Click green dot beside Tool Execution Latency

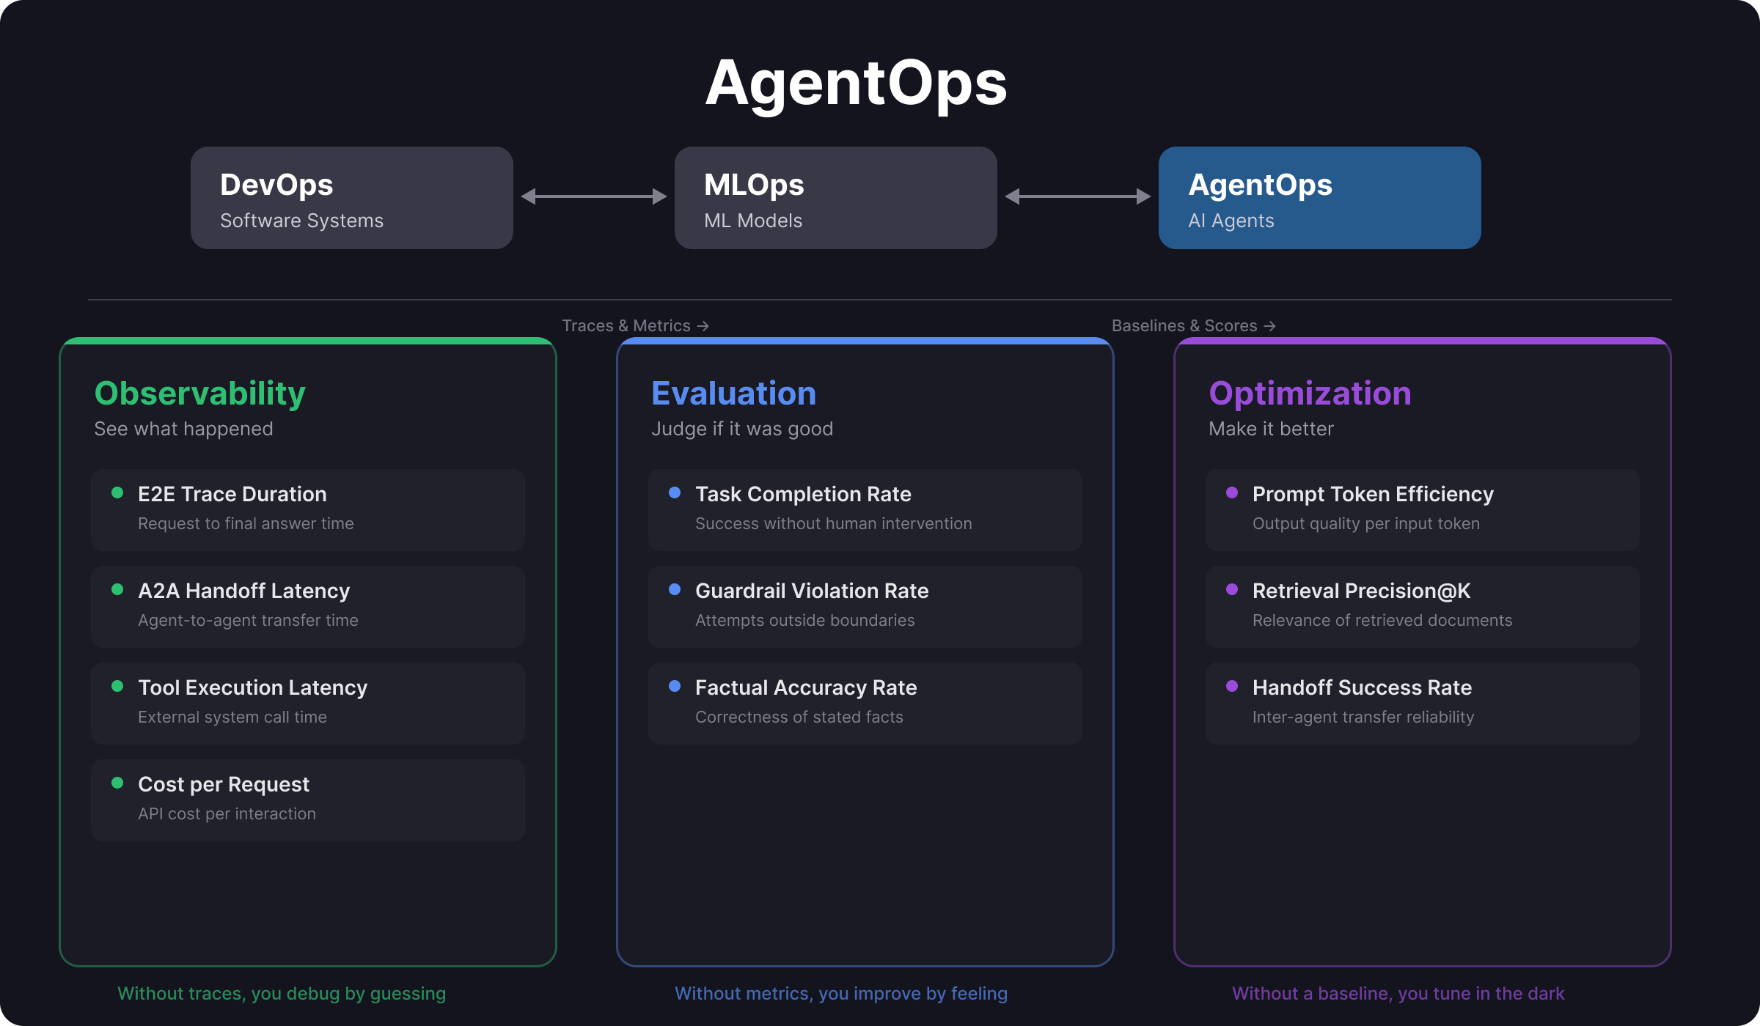(117, 686)
